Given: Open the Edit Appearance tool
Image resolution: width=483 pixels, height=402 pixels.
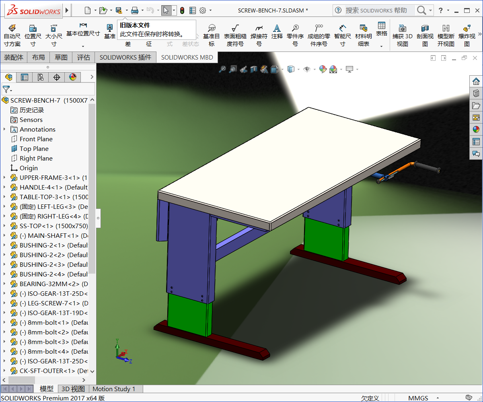Looking at the screenshot, I should (x=323, y=69).
